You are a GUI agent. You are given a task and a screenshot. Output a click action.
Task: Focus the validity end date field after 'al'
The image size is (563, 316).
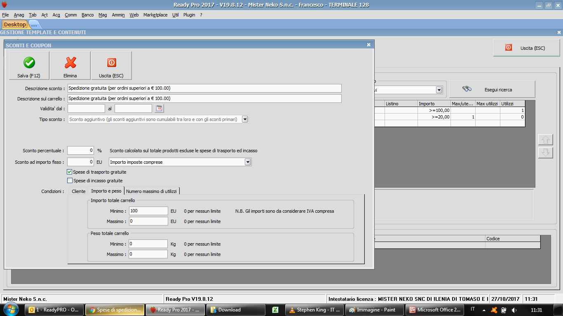(133, 108)
